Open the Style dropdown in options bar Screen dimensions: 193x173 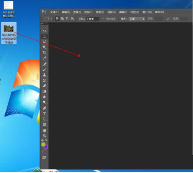[x=137, y=19]
